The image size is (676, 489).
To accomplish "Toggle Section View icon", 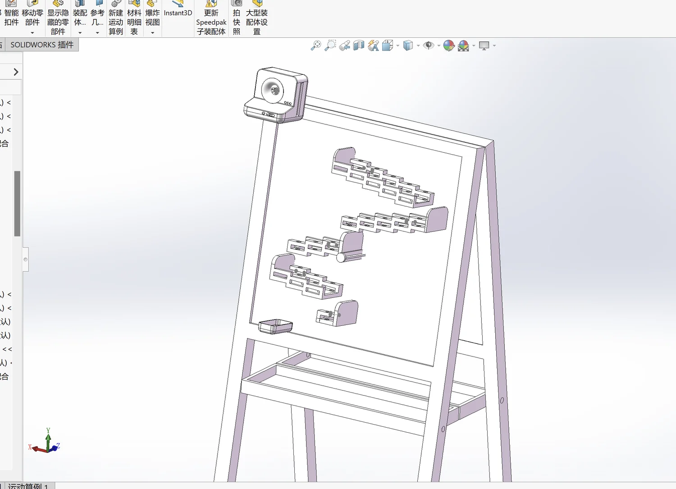I will click(x=359, y=46).
